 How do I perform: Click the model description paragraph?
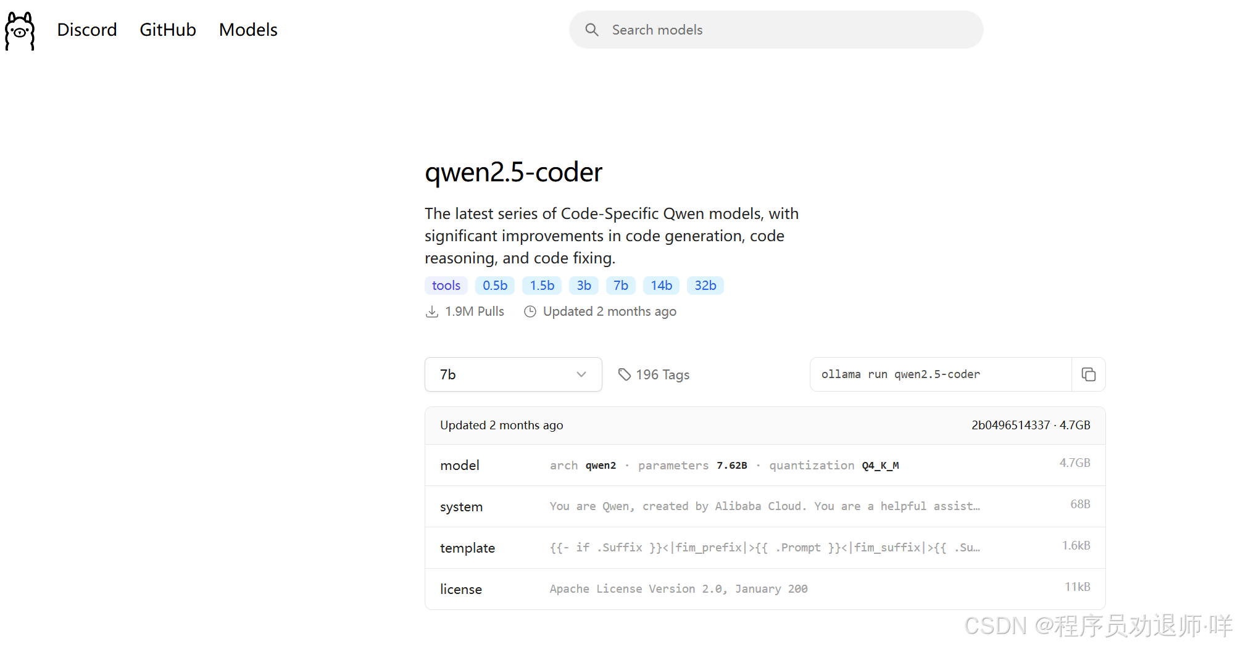pyautogui.click(x=612, y=236)
